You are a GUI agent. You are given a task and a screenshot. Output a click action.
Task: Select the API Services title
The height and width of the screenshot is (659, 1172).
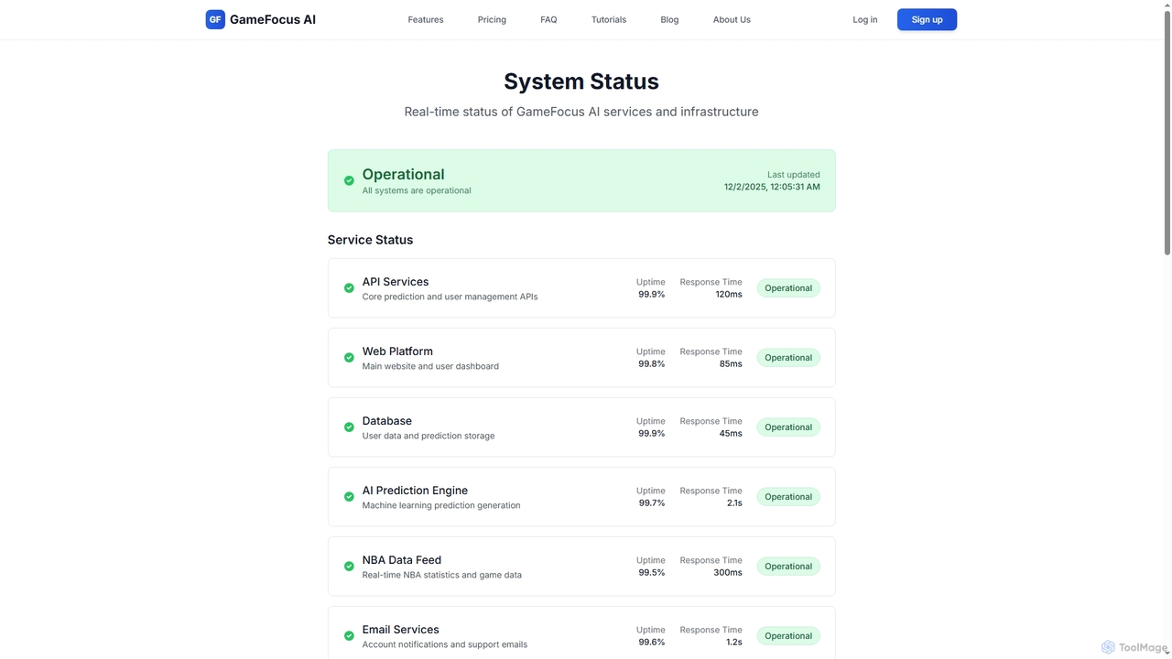396,282
